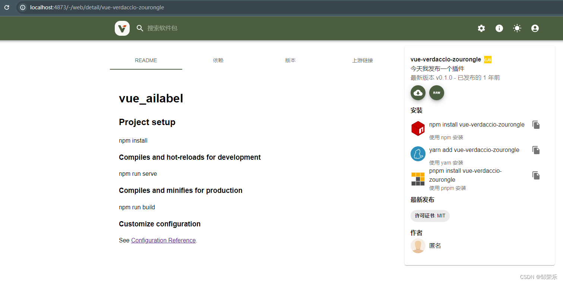Toggle the light/dark theme sun icon

pos(517,28)
